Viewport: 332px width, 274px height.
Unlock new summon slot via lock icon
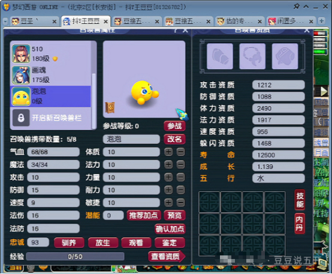point(21,118)
